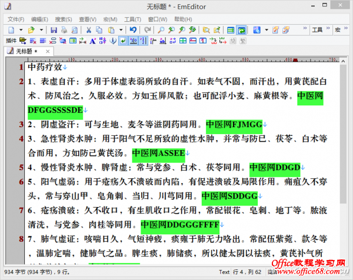Expand the configuration selector dropdown arrow

pos(267,30)
